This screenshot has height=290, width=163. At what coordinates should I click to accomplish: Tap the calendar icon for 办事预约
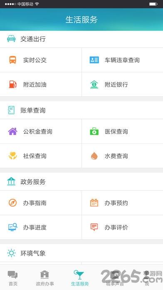94,202
